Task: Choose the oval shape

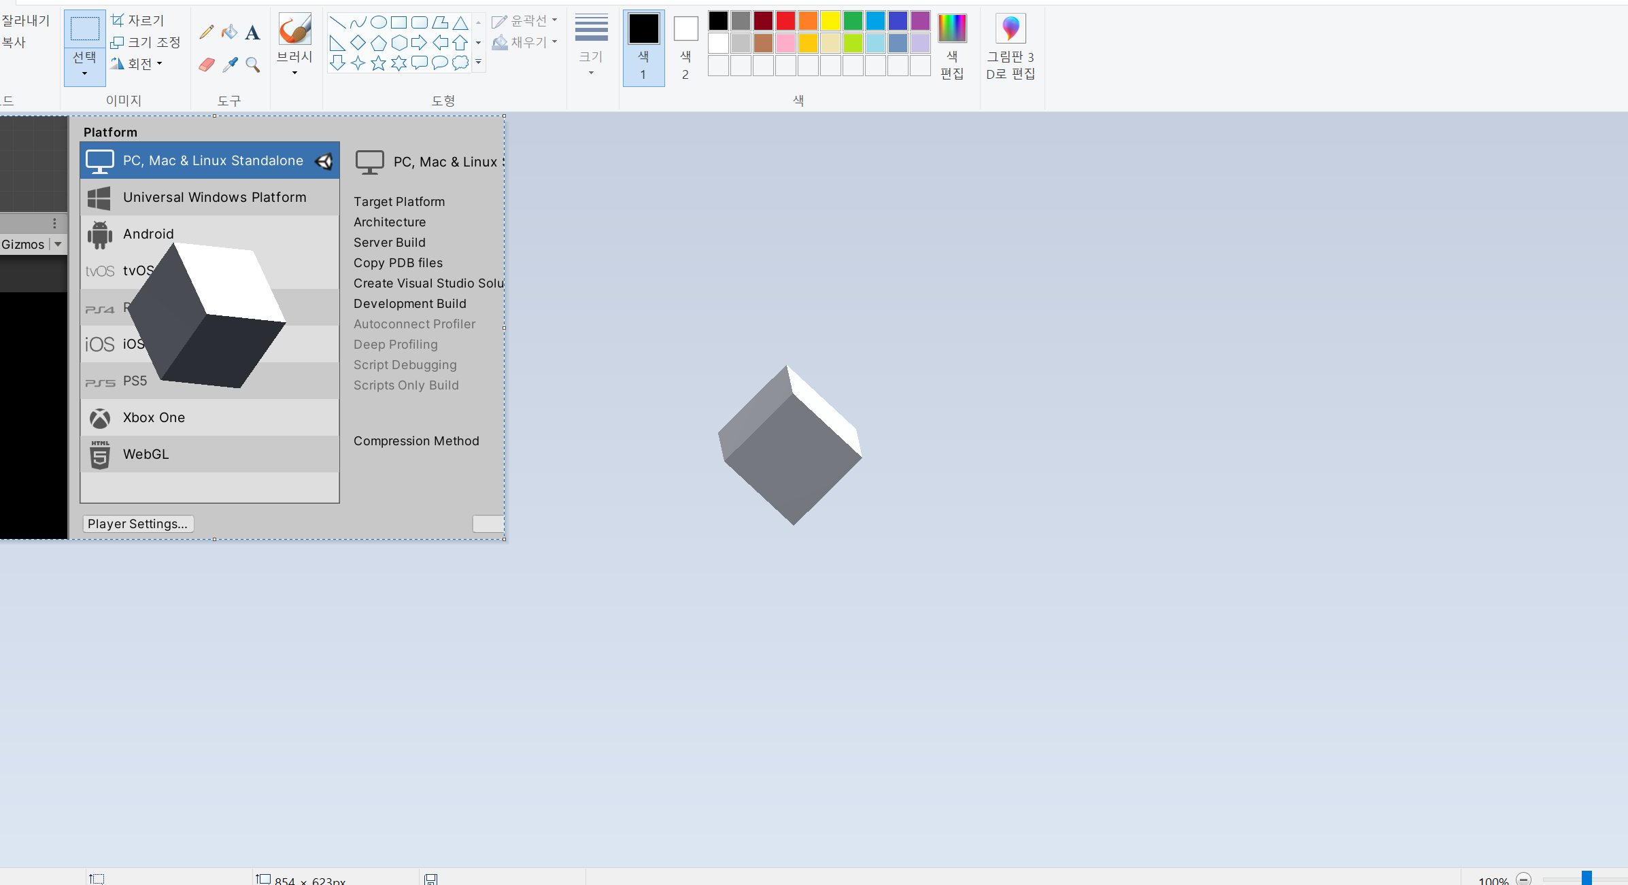Action: 378,22
